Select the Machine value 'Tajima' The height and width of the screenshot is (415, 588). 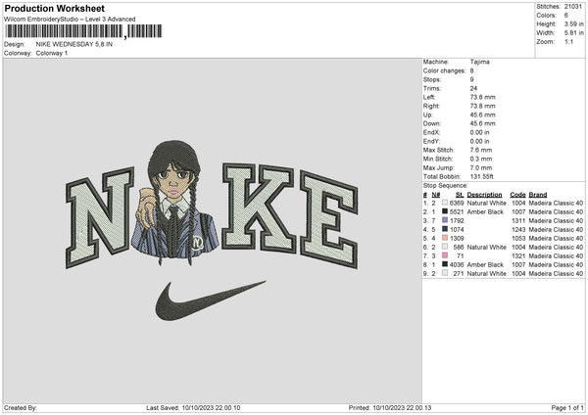click(x=479, y=62)
